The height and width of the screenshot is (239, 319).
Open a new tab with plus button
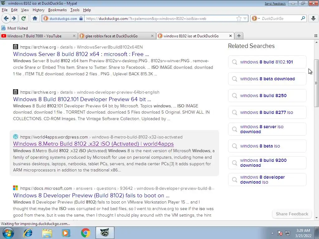239,36
